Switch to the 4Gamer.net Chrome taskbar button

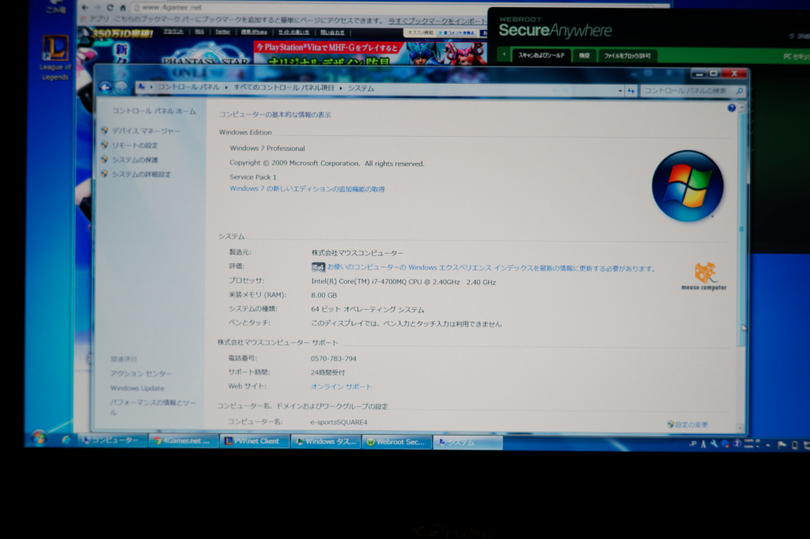click(183, 441)
